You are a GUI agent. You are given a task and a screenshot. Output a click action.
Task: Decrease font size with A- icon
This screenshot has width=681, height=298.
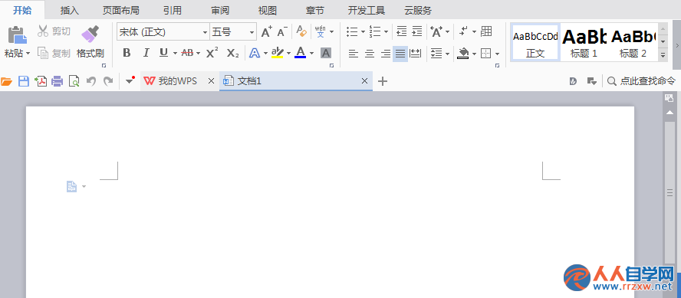pyautogui.click(x=282, y=31)
